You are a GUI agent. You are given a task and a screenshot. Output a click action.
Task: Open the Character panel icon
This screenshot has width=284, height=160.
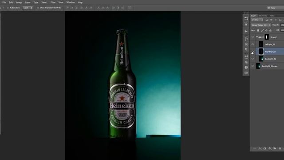pyautogui.click(x=246, y=44)
